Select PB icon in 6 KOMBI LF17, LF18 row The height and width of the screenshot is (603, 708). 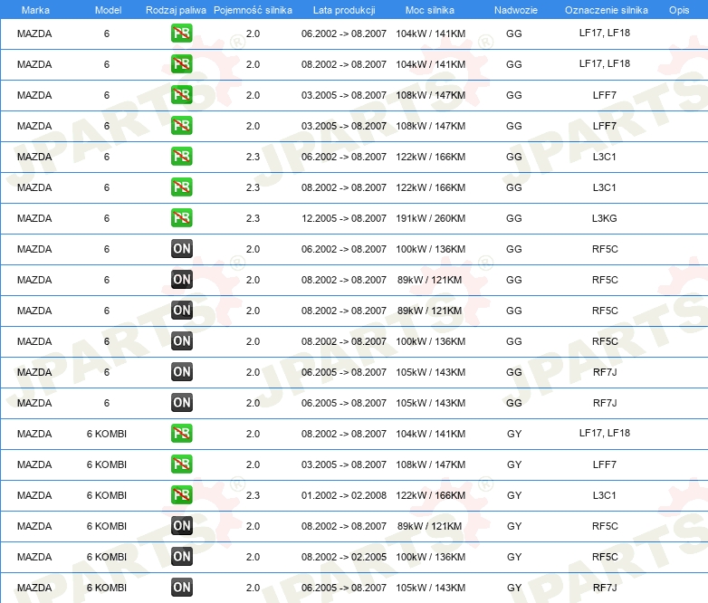click(x=182, y=434)
